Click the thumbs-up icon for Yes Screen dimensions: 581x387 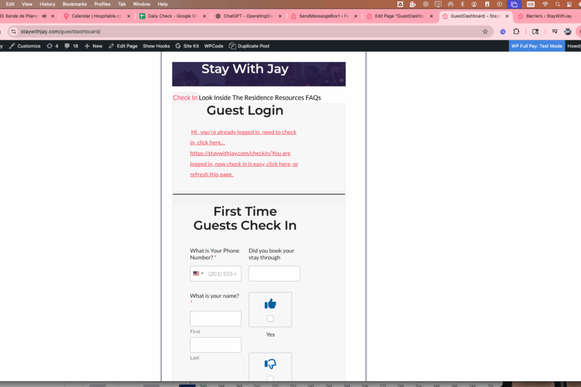click(x=270, y=304)
